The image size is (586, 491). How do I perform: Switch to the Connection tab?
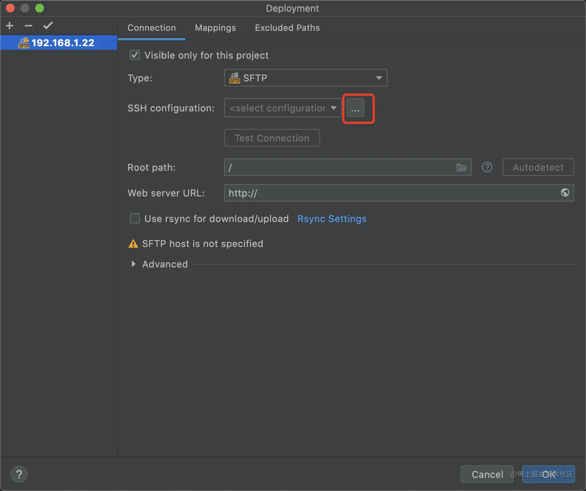pos(152,28)
